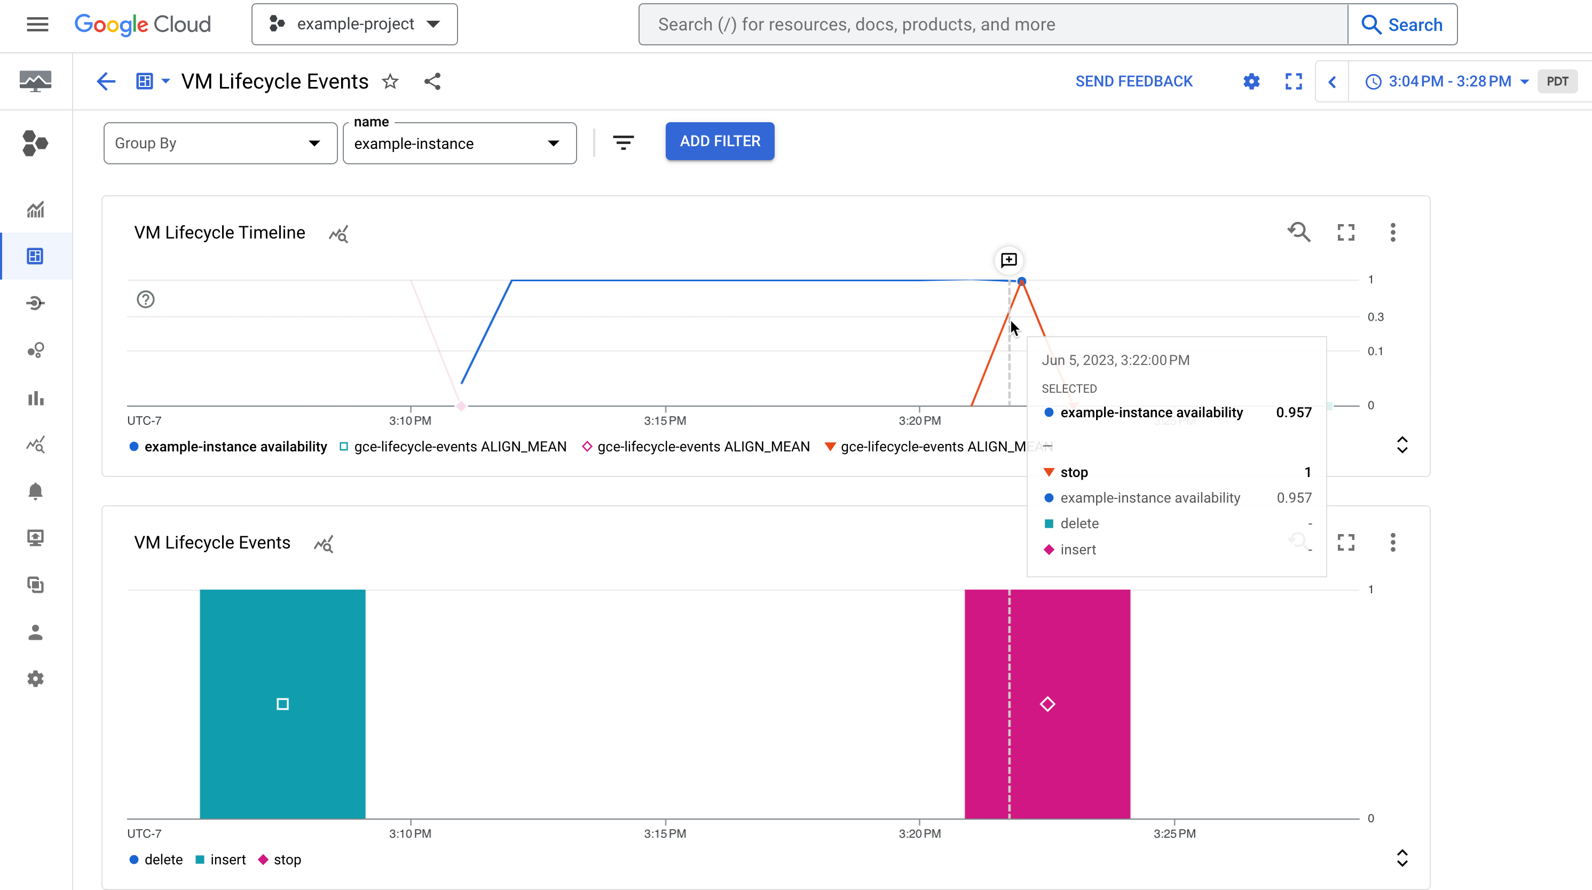
Task: Click ADD FILTER button
Action: (720, 141)
